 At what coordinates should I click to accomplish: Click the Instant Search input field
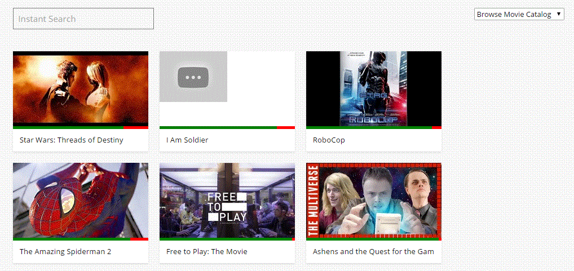(83, 19)
